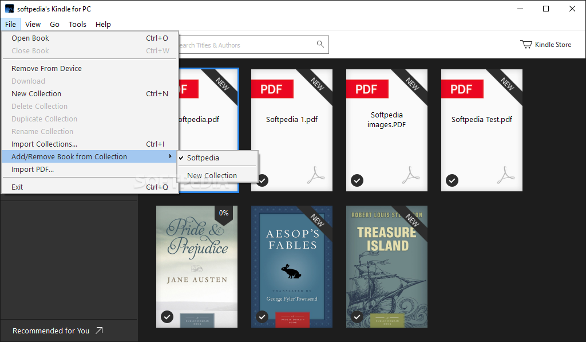
Task: Choose Open Book from File menu
Action: coord(90,38)
